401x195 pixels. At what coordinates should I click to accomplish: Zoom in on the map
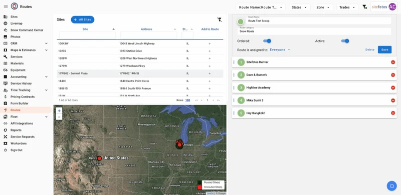coord(59,111)
